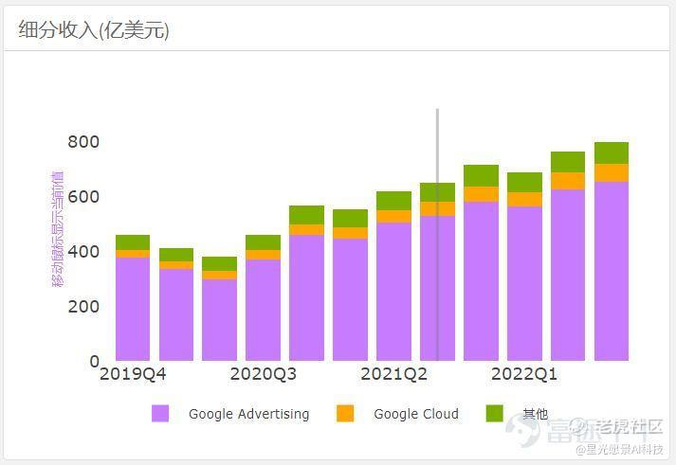Pick the green segment of 2021Q2 bar

(x=393, y=201)
